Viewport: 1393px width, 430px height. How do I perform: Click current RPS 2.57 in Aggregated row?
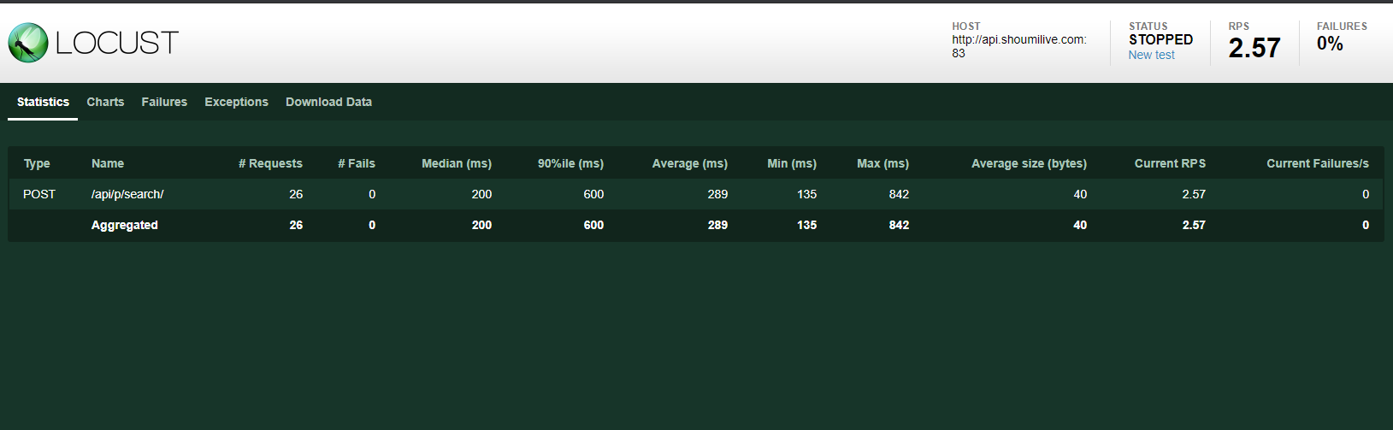click(x=1194, y=225)
